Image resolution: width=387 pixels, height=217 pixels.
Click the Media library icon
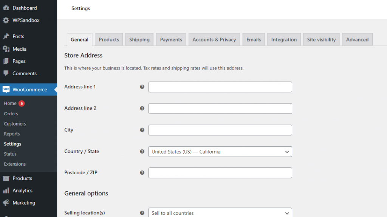6,49
